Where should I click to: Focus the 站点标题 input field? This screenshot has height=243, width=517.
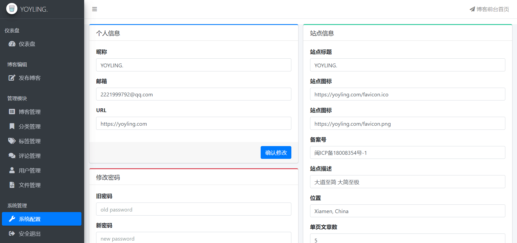click(408, 65)
